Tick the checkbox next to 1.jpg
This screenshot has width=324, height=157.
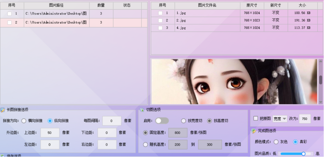tap(160, 13)
